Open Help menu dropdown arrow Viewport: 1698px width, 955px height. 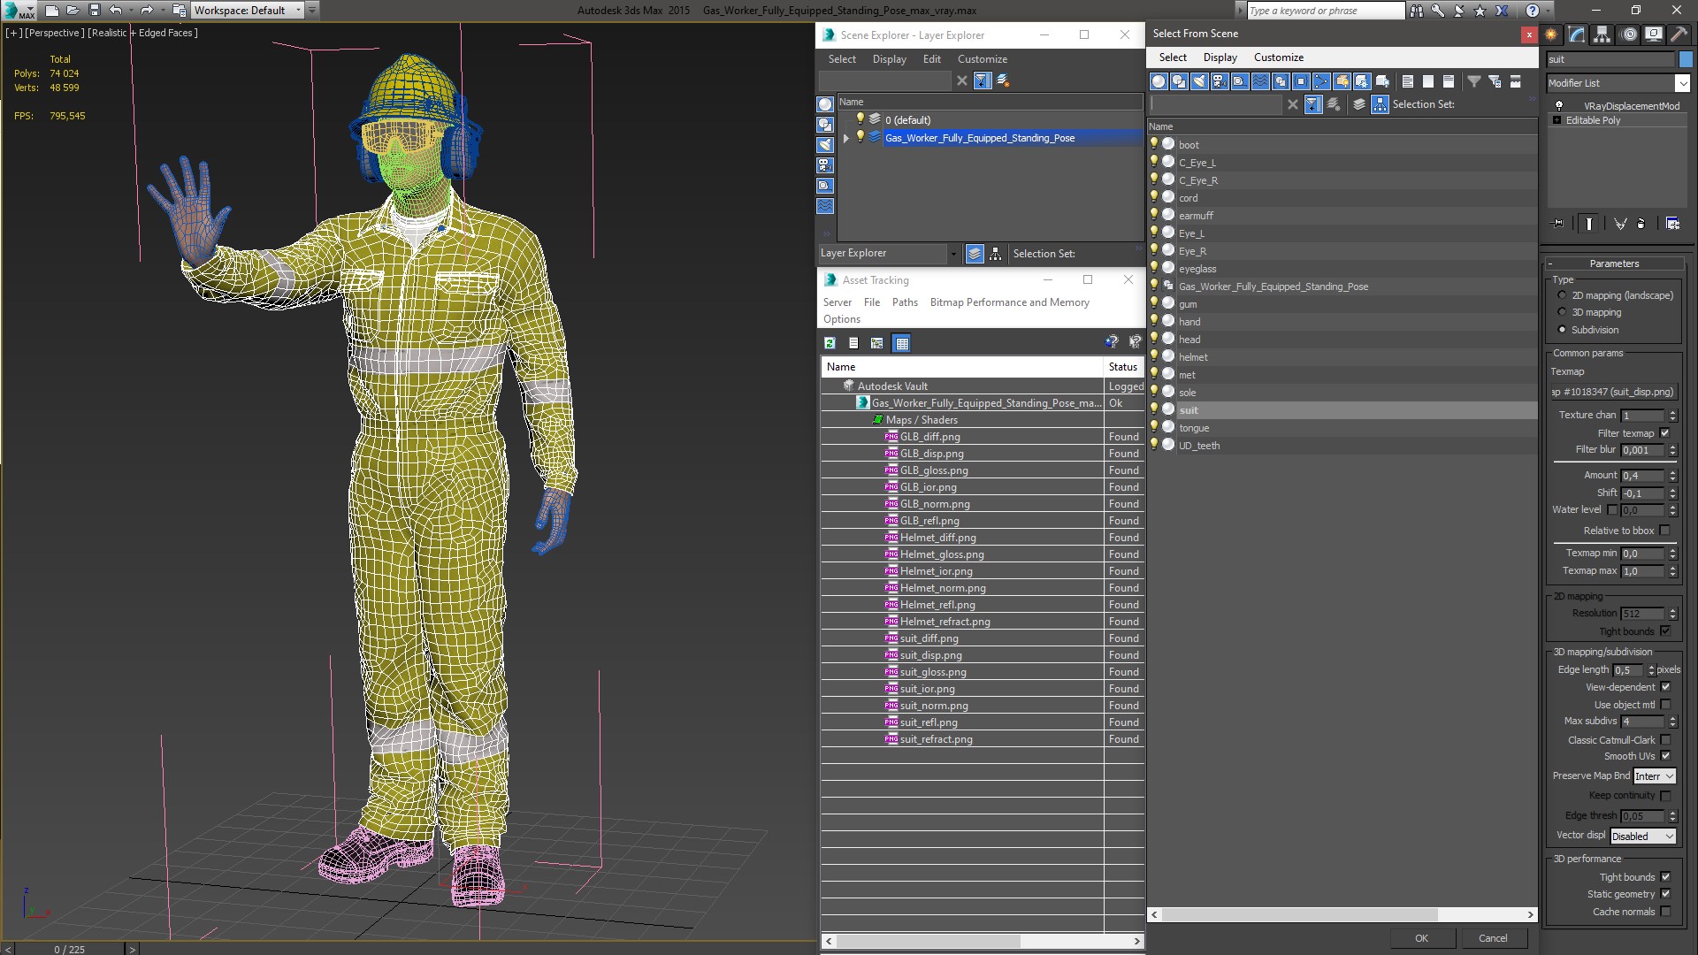[1549, 11]
